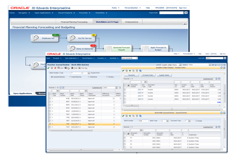Click restore icon on Work With Journal Entries title bar

pos(221,113)
